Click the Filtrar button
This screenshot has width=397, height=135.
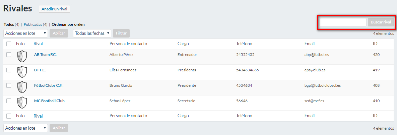(121, 33)
